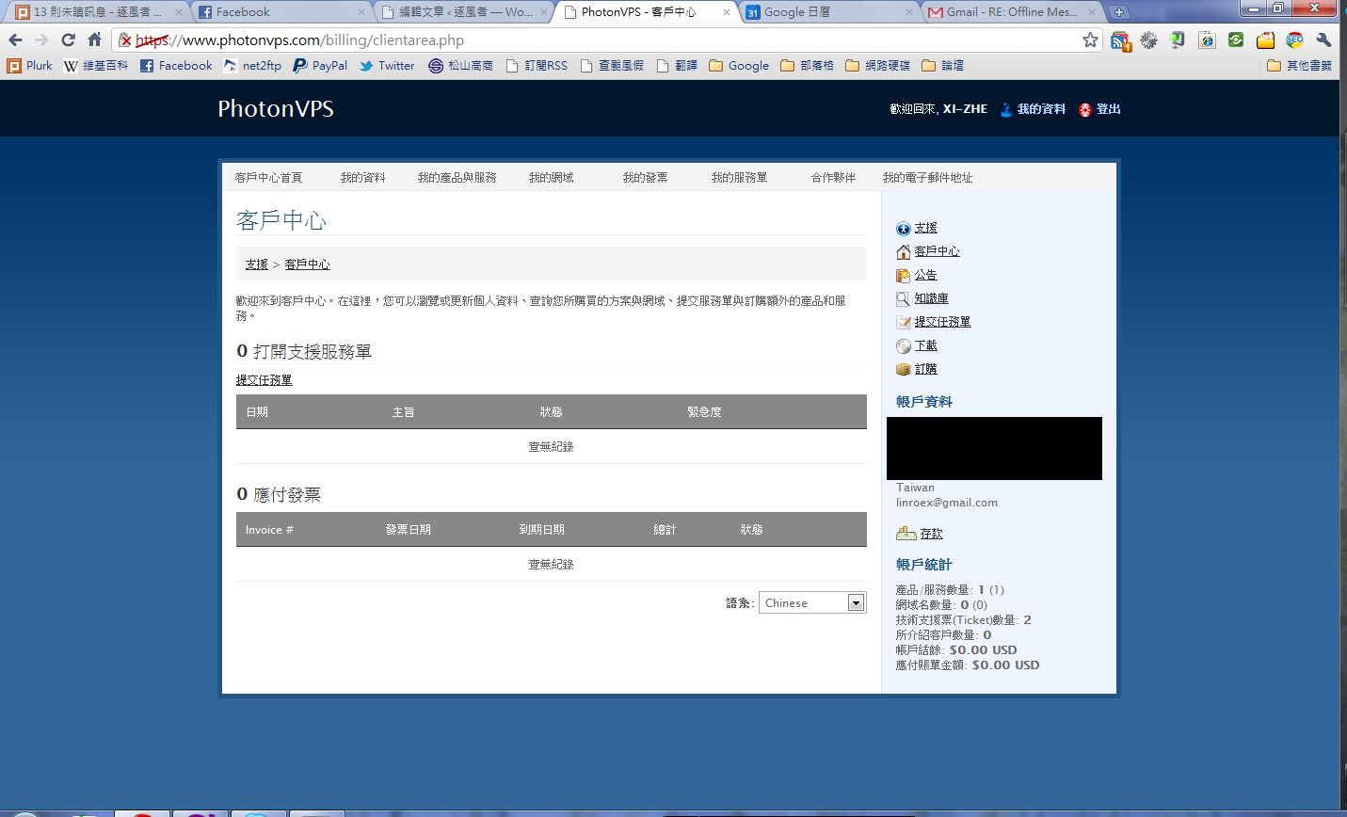Viewport: 1347px width, 817px height.
Task: Click the address bar URL field
Action: coord(607,40)
